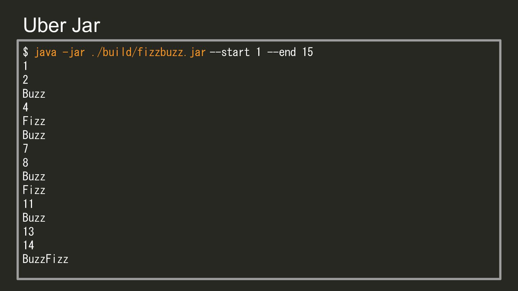
Task: Click the output line showing "11"
Action: tap(28, 204)
